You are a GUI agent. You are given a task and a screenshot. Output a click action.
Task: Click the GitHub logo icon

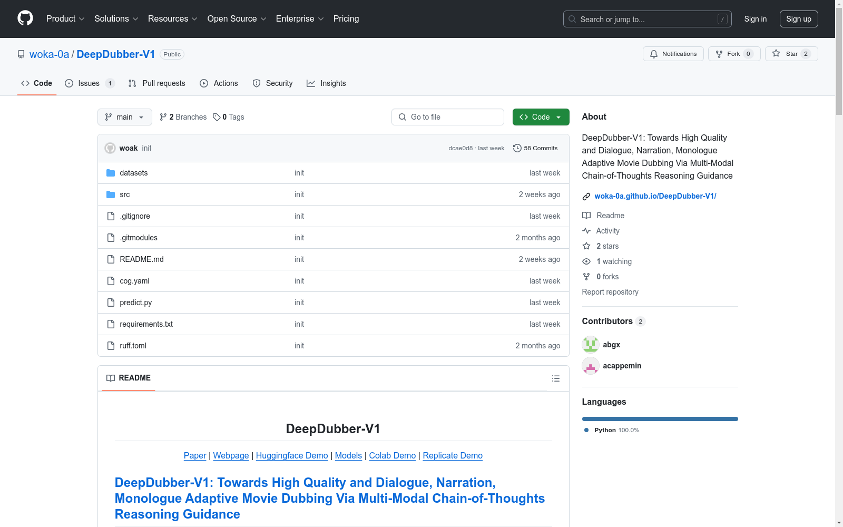[x=25, y=18]
